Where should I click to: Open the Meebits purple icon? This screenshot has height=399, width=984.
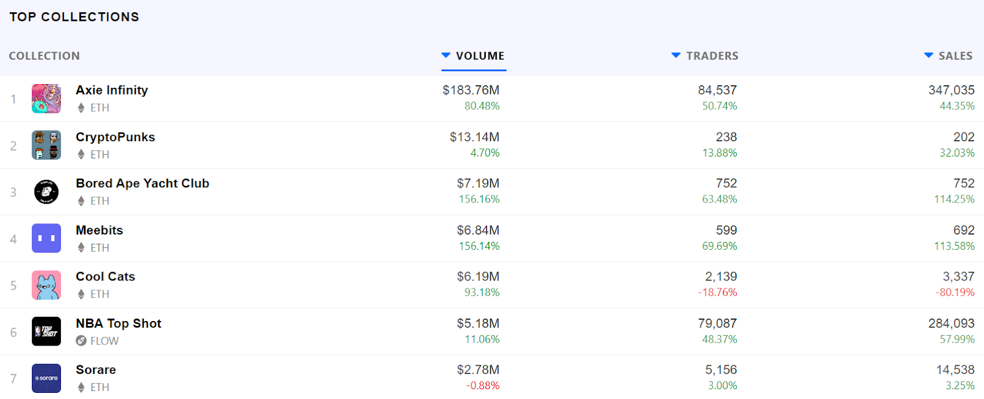(46, 239)
